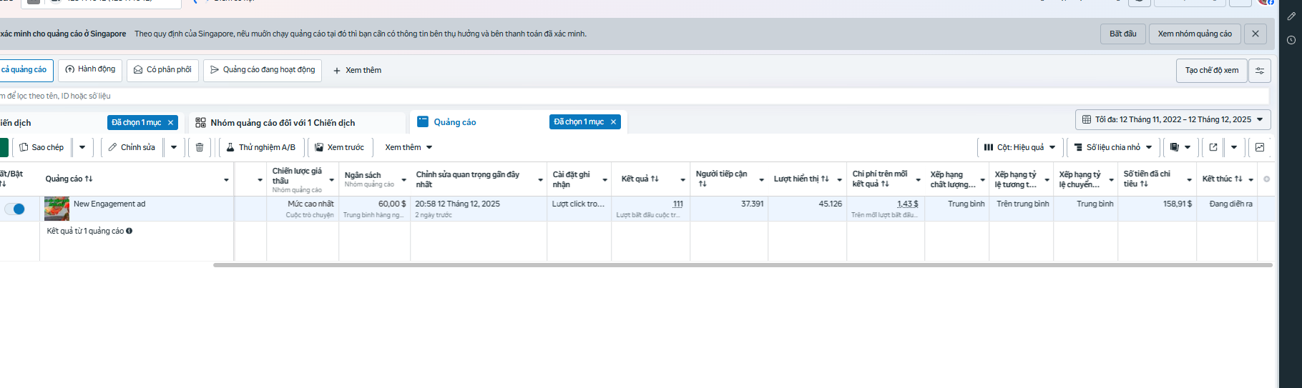Open Chỉnh sửa quan trọng gần đây nhất column arrow

[x=540, y=180]
